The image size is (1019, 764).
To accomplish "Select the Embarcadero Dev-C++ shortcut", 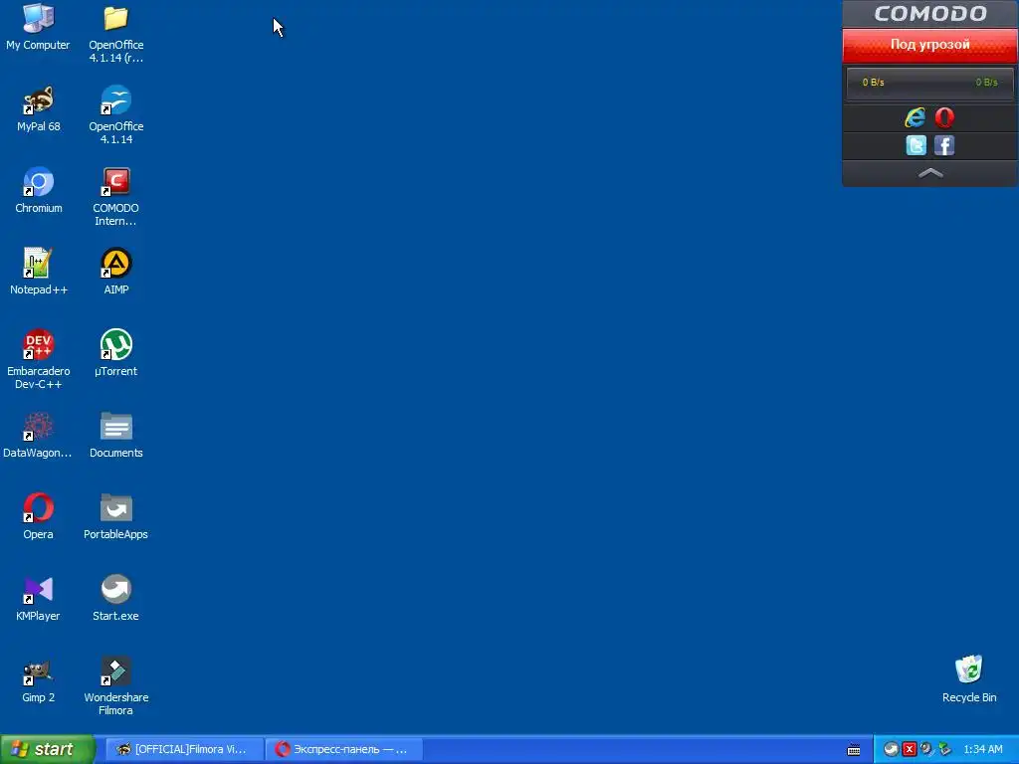I will [39, 359].
